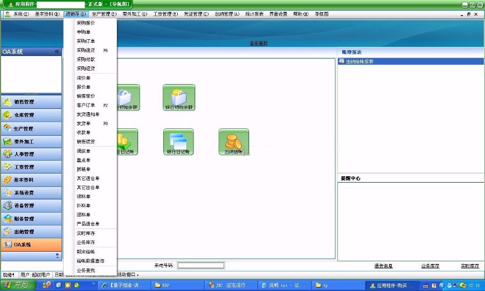Open 委外加工 in the sidebar

point(31,141)
